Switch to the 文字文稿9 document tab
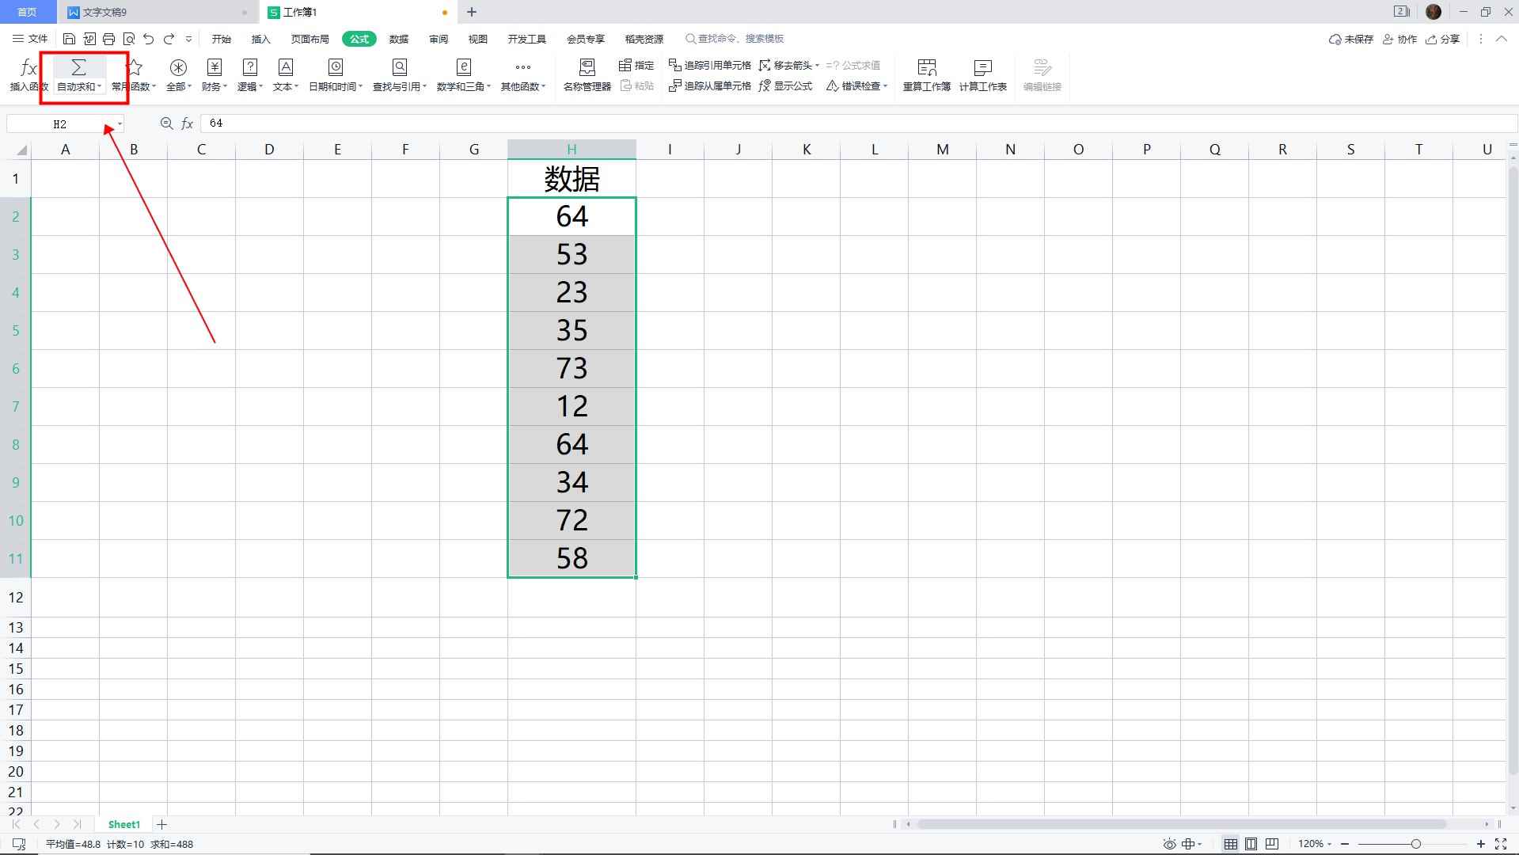The image size is (1519, 855). [x=105, y=12]
